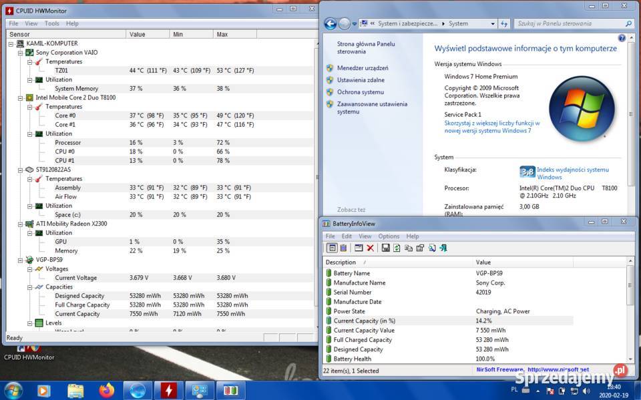Collapse the ATI Mobility Radeon X2300 node
Screen dimensions: 641x400
click(x=20, y=224)
